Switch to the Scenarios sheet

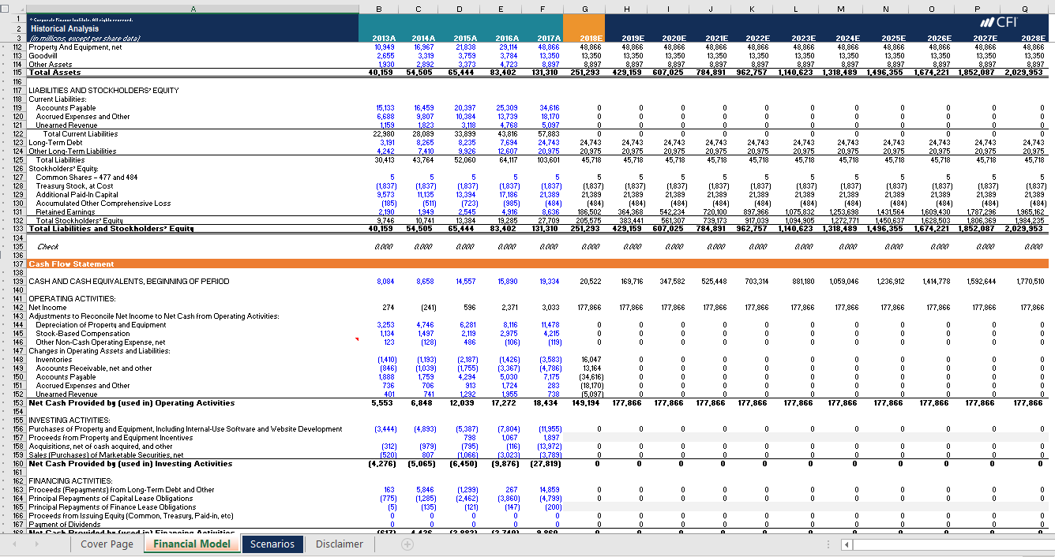pos(272,544)
